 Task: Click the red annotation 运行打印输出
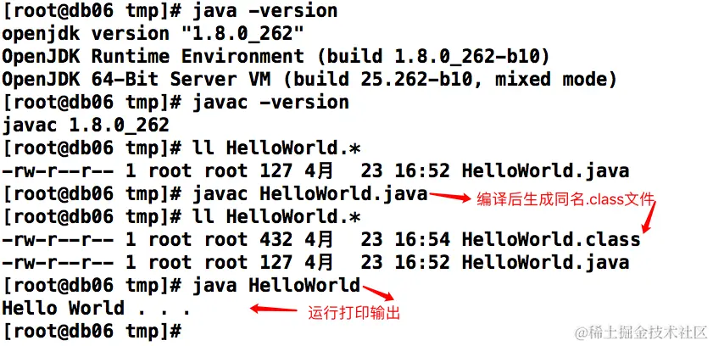354,313
